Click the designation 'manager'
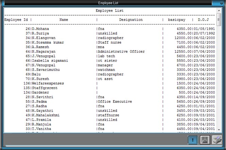Image resolution: width=226 pixels, height=150 pixels. (105, 65)
